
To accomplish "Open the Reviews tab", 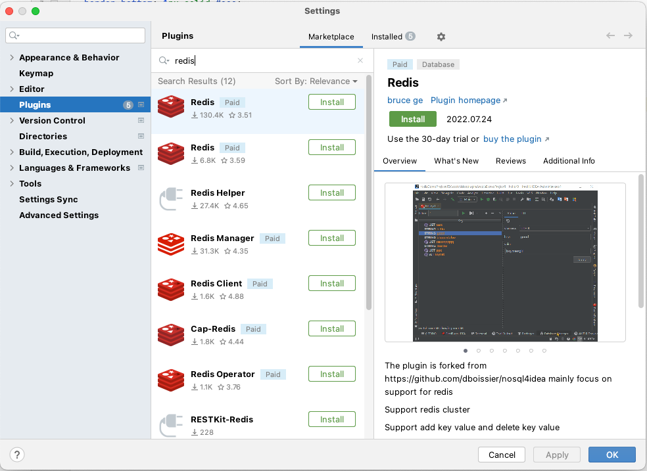I will tap(510, 161).
